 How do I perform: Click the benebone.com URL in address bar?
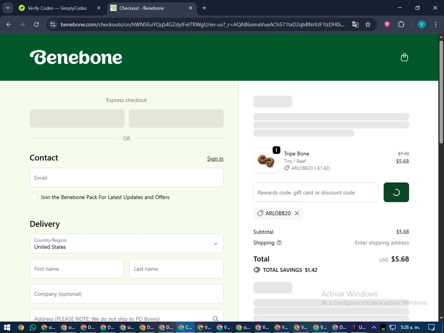tap(202, 24)
